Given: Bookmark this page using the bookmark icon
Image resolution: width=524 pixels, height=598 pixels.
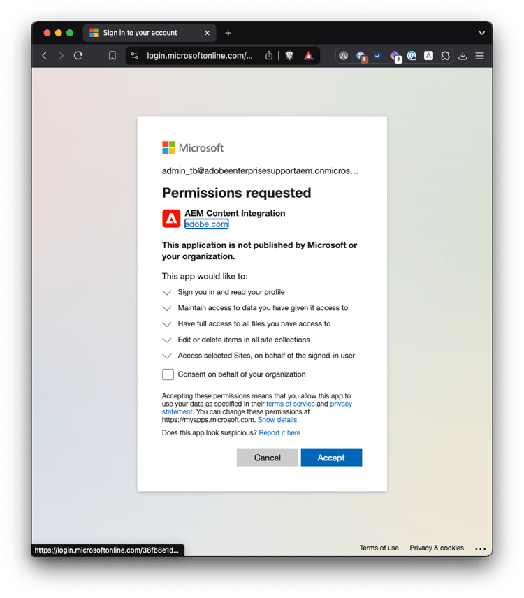Looking at the screenshot, I should click(x=112, y=56).
